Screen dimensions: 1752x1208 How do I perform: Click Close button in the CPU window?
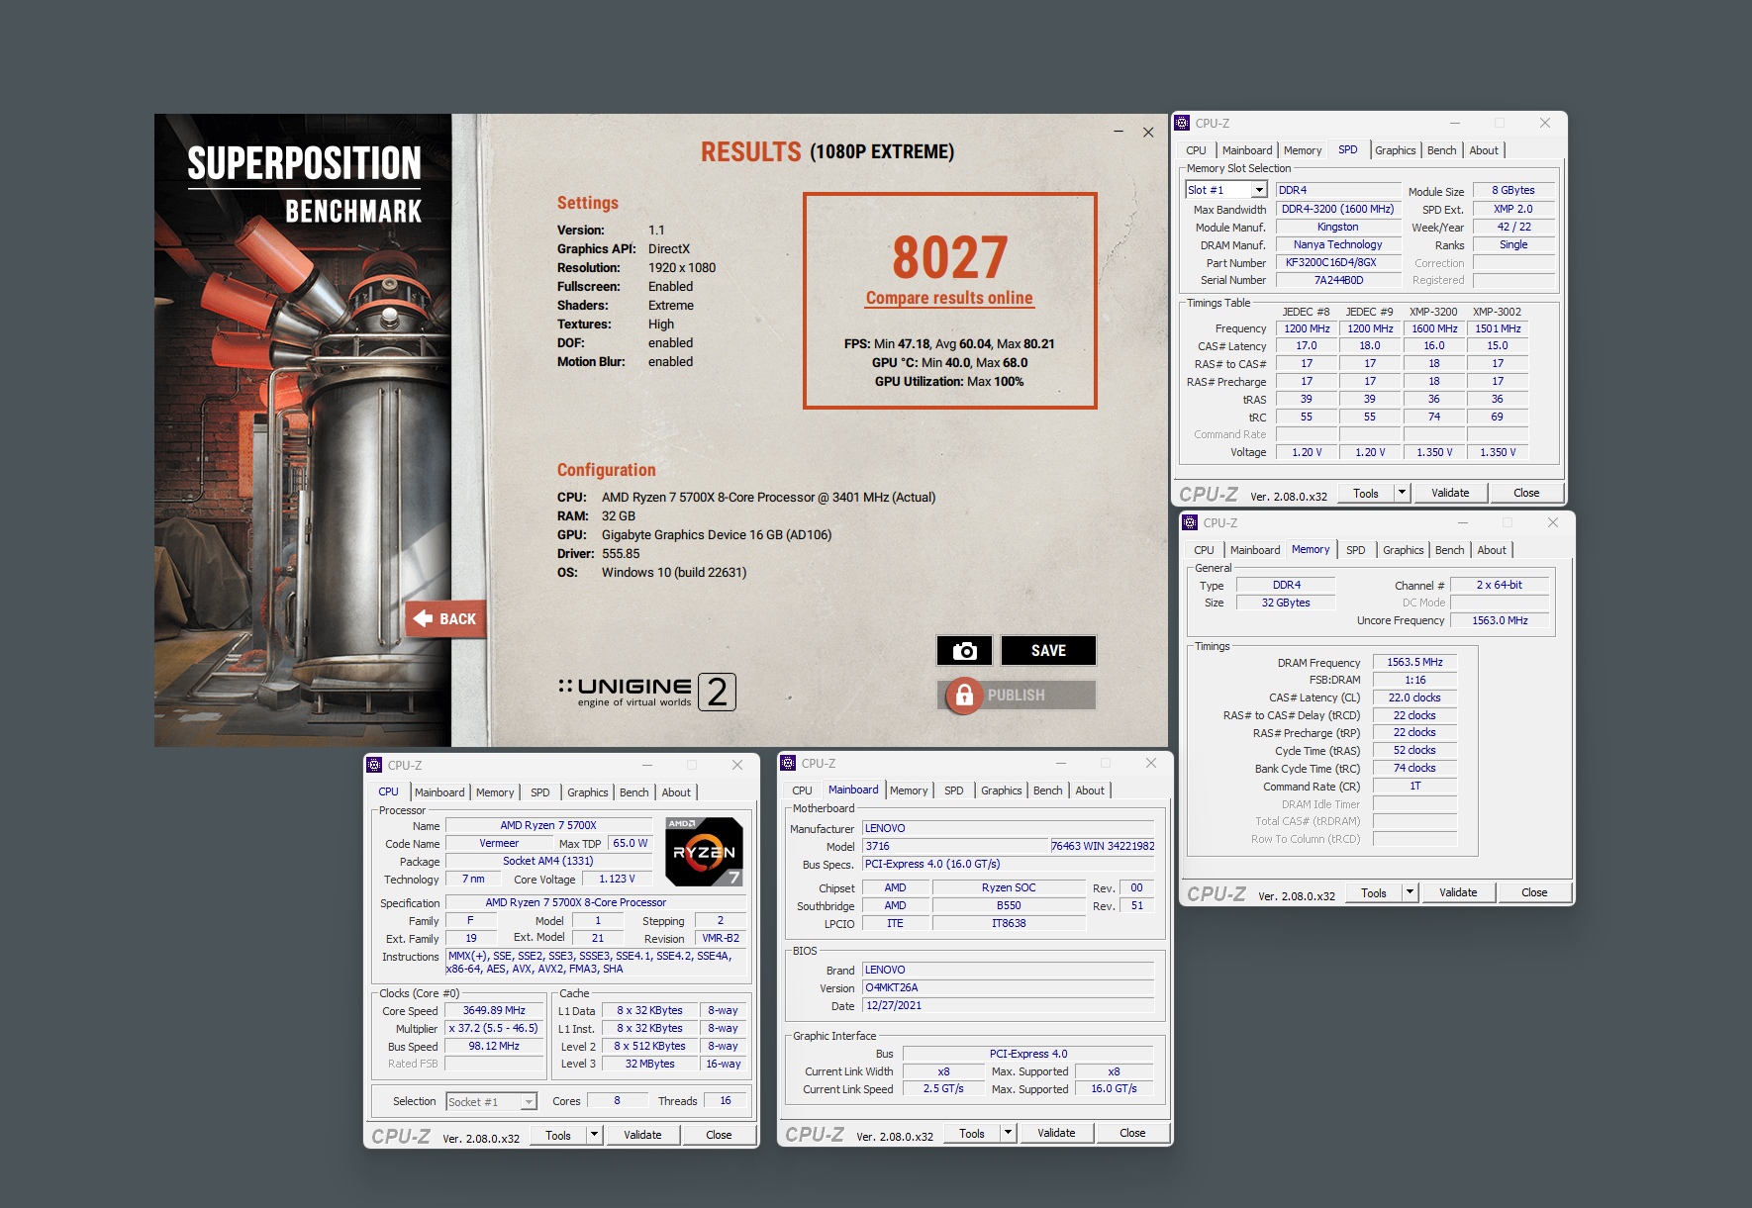point(719,1135)
